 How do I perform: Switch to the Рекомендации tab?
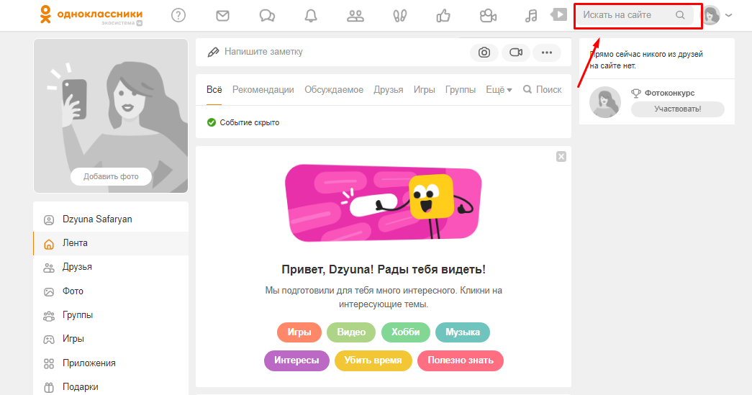(263, 90)
